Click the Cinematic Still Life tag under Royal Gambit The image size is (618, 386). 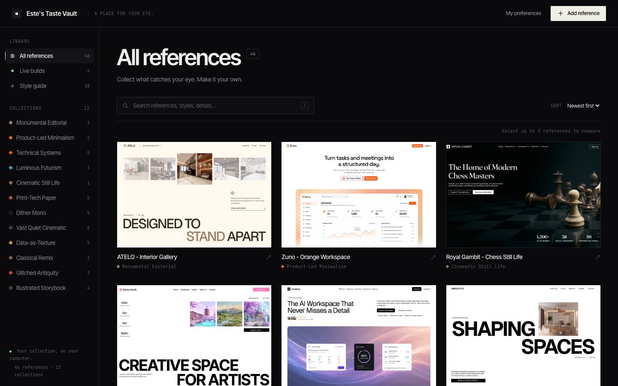click(476, 267)
